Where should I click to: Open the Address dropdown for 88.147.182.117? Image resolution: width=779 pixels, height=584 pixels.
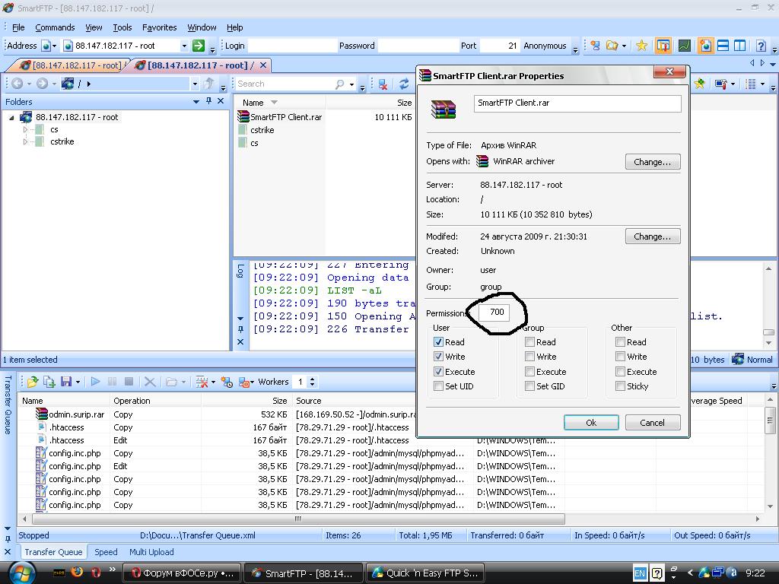click(x=183, y=46)
